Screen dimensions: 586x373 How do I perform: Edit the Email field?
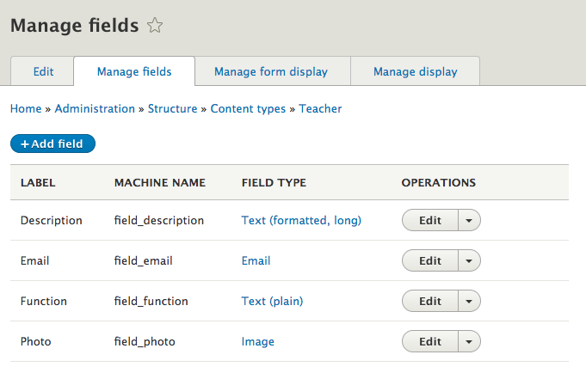(430, 261)
